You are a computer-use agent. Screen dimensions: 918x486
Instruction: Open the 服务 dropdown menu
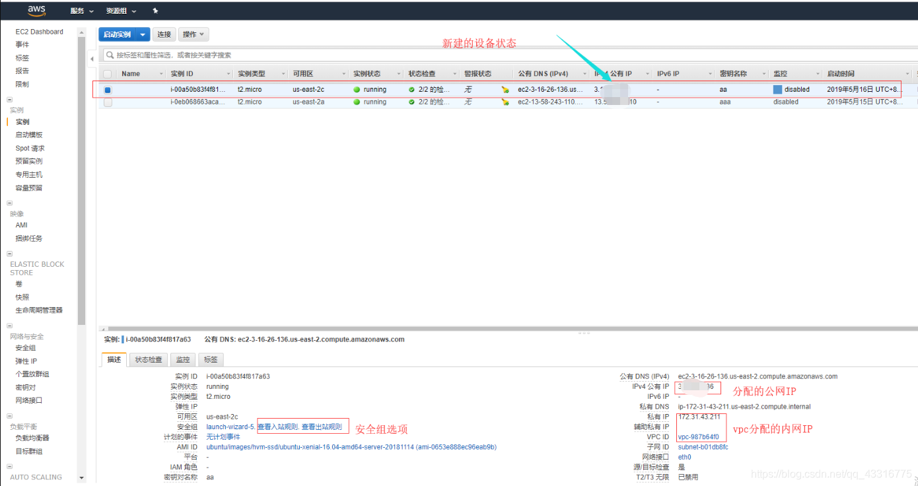point(82,11)
